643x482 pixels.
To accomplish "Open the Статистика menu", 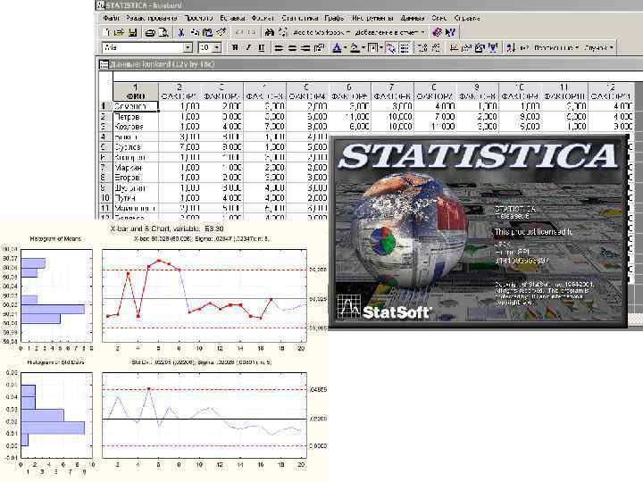I will tap(300, 18).
